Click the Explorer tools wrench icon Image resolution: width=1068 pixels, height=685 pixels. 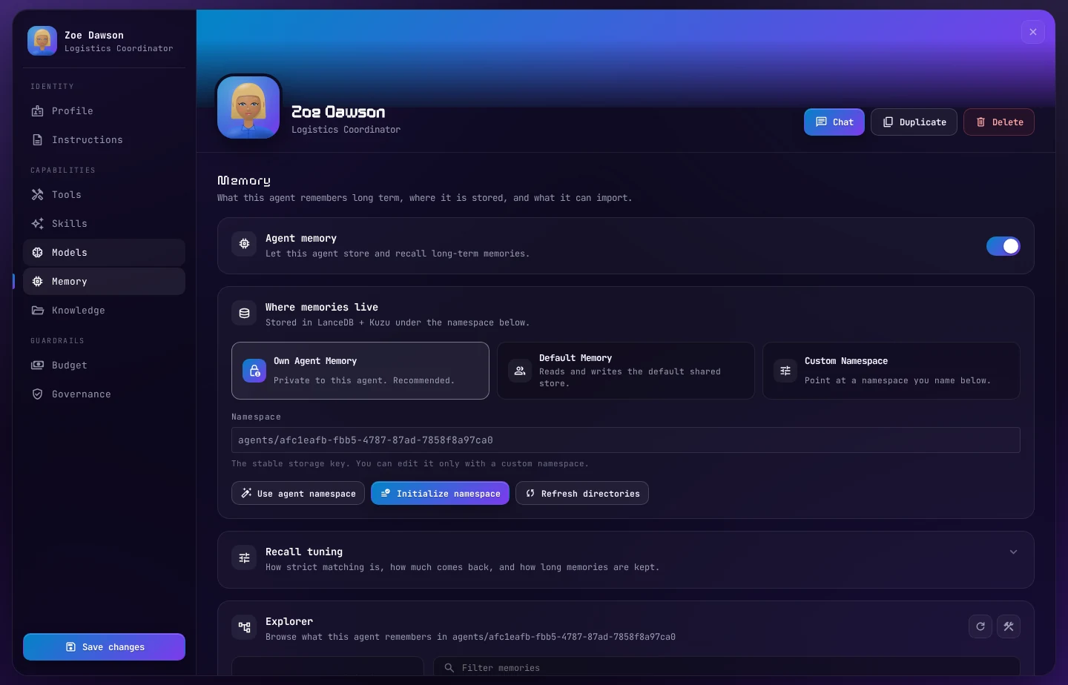click(x=1009, y=626)
